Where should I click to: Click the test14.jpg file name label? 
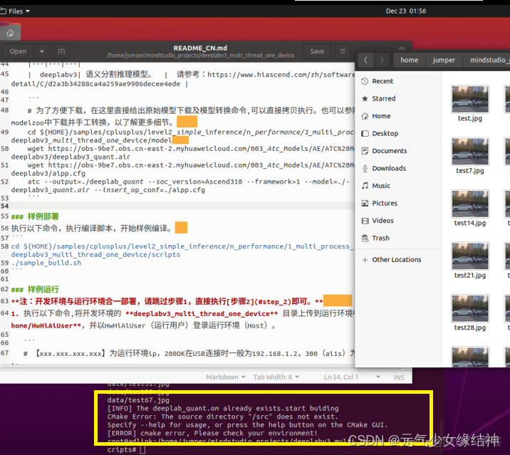point(470,223)
